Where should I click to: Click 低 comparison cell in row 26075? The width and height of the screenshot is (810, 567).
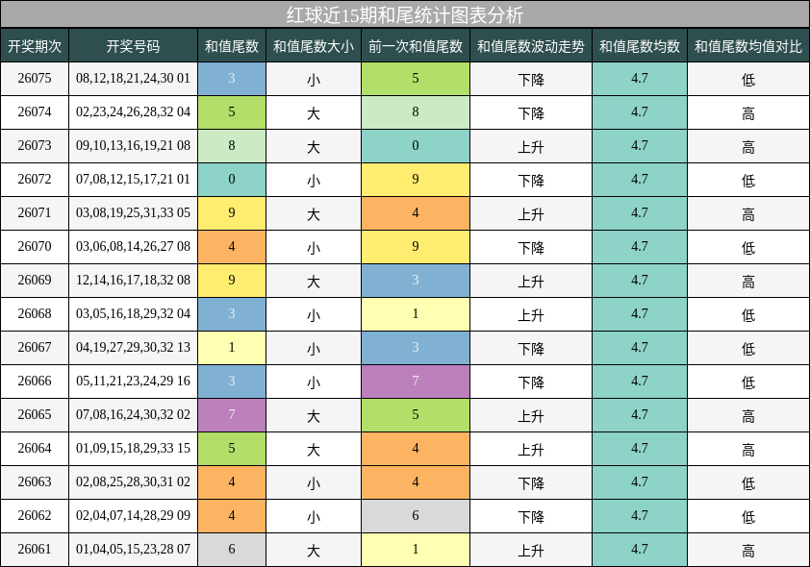coord(748,79)
